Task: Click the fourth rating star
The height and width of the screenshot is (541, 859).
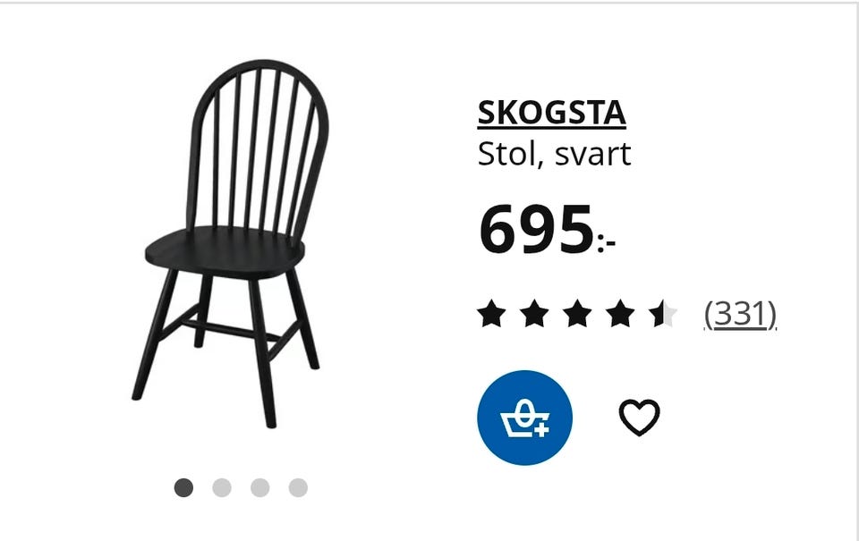Action: [620, 314]
